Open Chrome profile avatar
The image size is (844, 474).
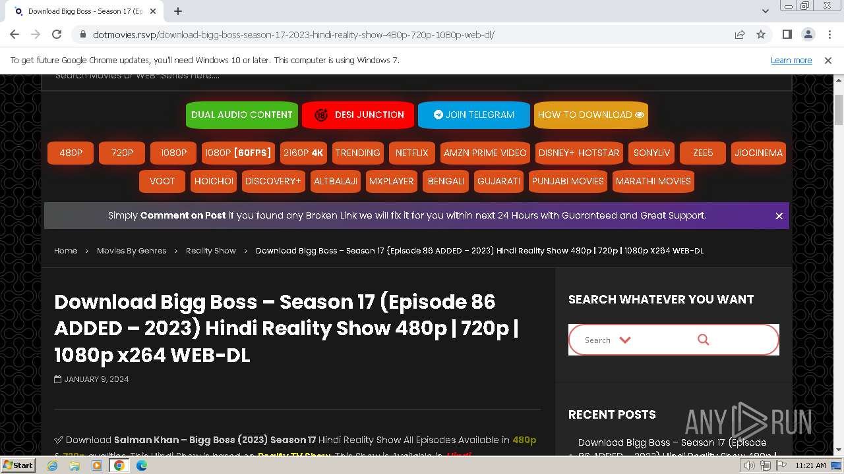[808, 34]
